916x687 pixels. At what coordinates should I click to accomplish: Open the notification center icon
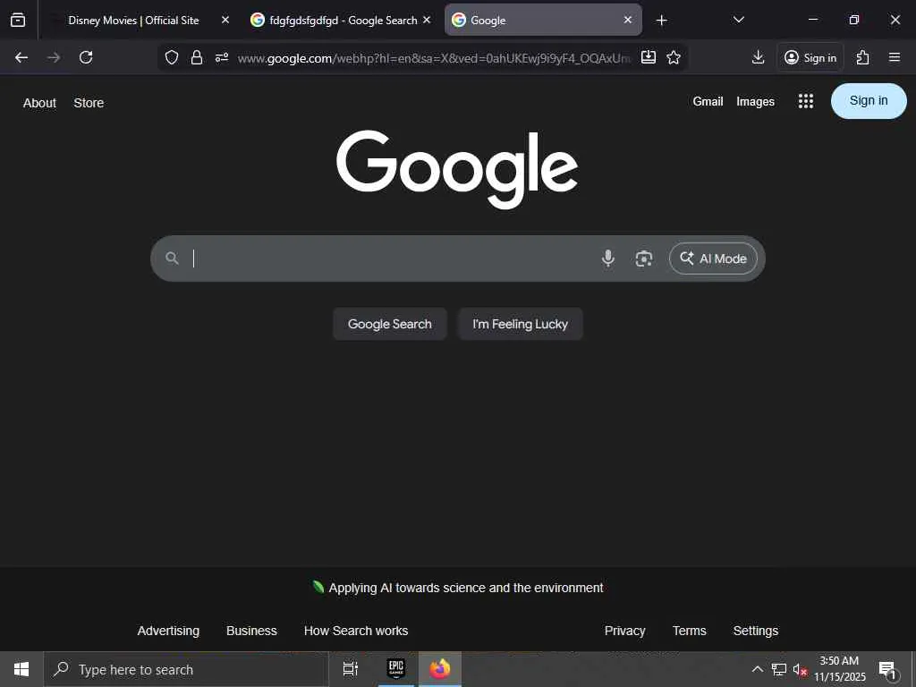point(887,670)
